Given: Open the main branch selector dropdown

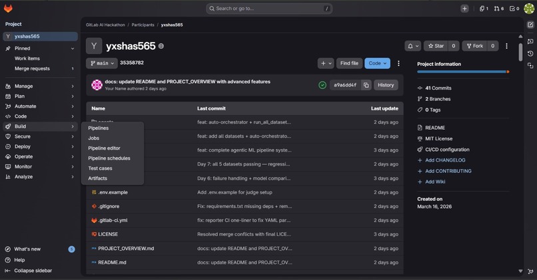Looking at the screenshot, I should (x=102, y=63).
